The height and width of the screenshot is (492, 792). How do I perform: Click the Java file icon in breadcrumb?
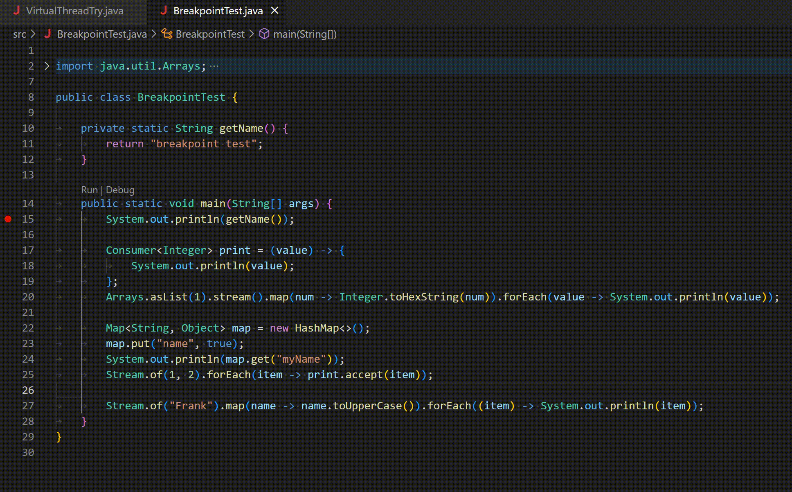coord(48,34)
